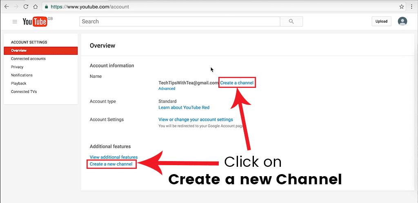Go to browser home icon
Image resolution: width=418 pixels, height=203 pixels.
click(x=36, y=7)
